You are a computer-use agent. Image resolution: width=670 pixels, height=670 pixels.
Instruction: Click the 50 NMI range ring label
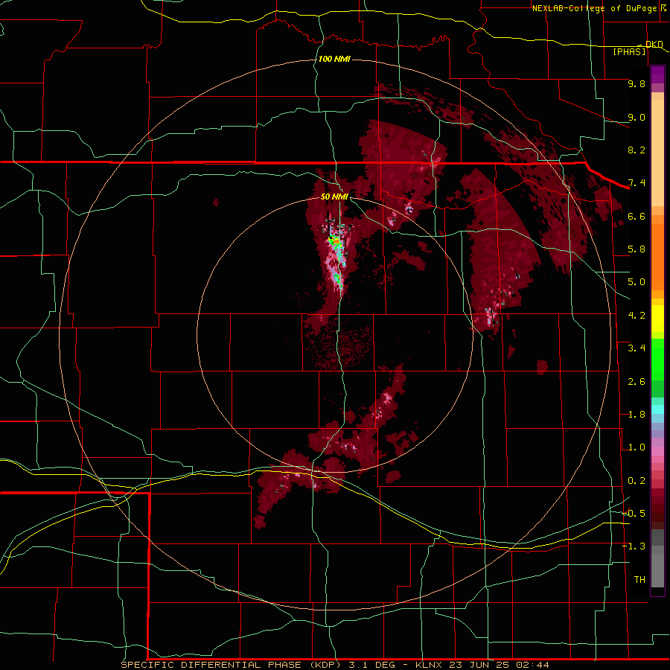point(334,197)
